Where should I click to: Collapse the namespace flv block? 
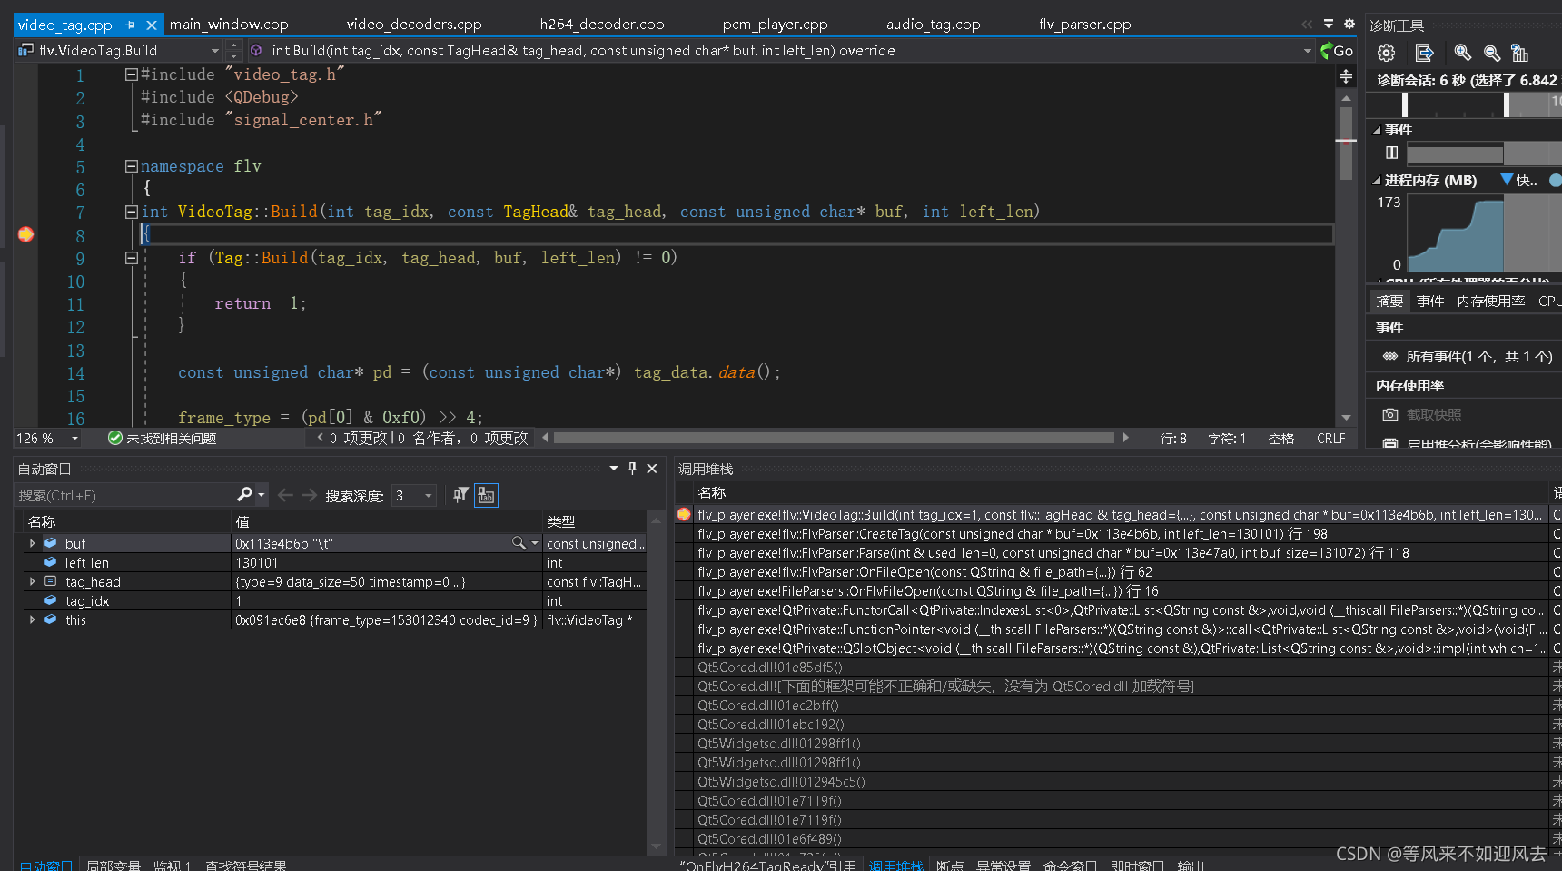click(x=131, y=166)
